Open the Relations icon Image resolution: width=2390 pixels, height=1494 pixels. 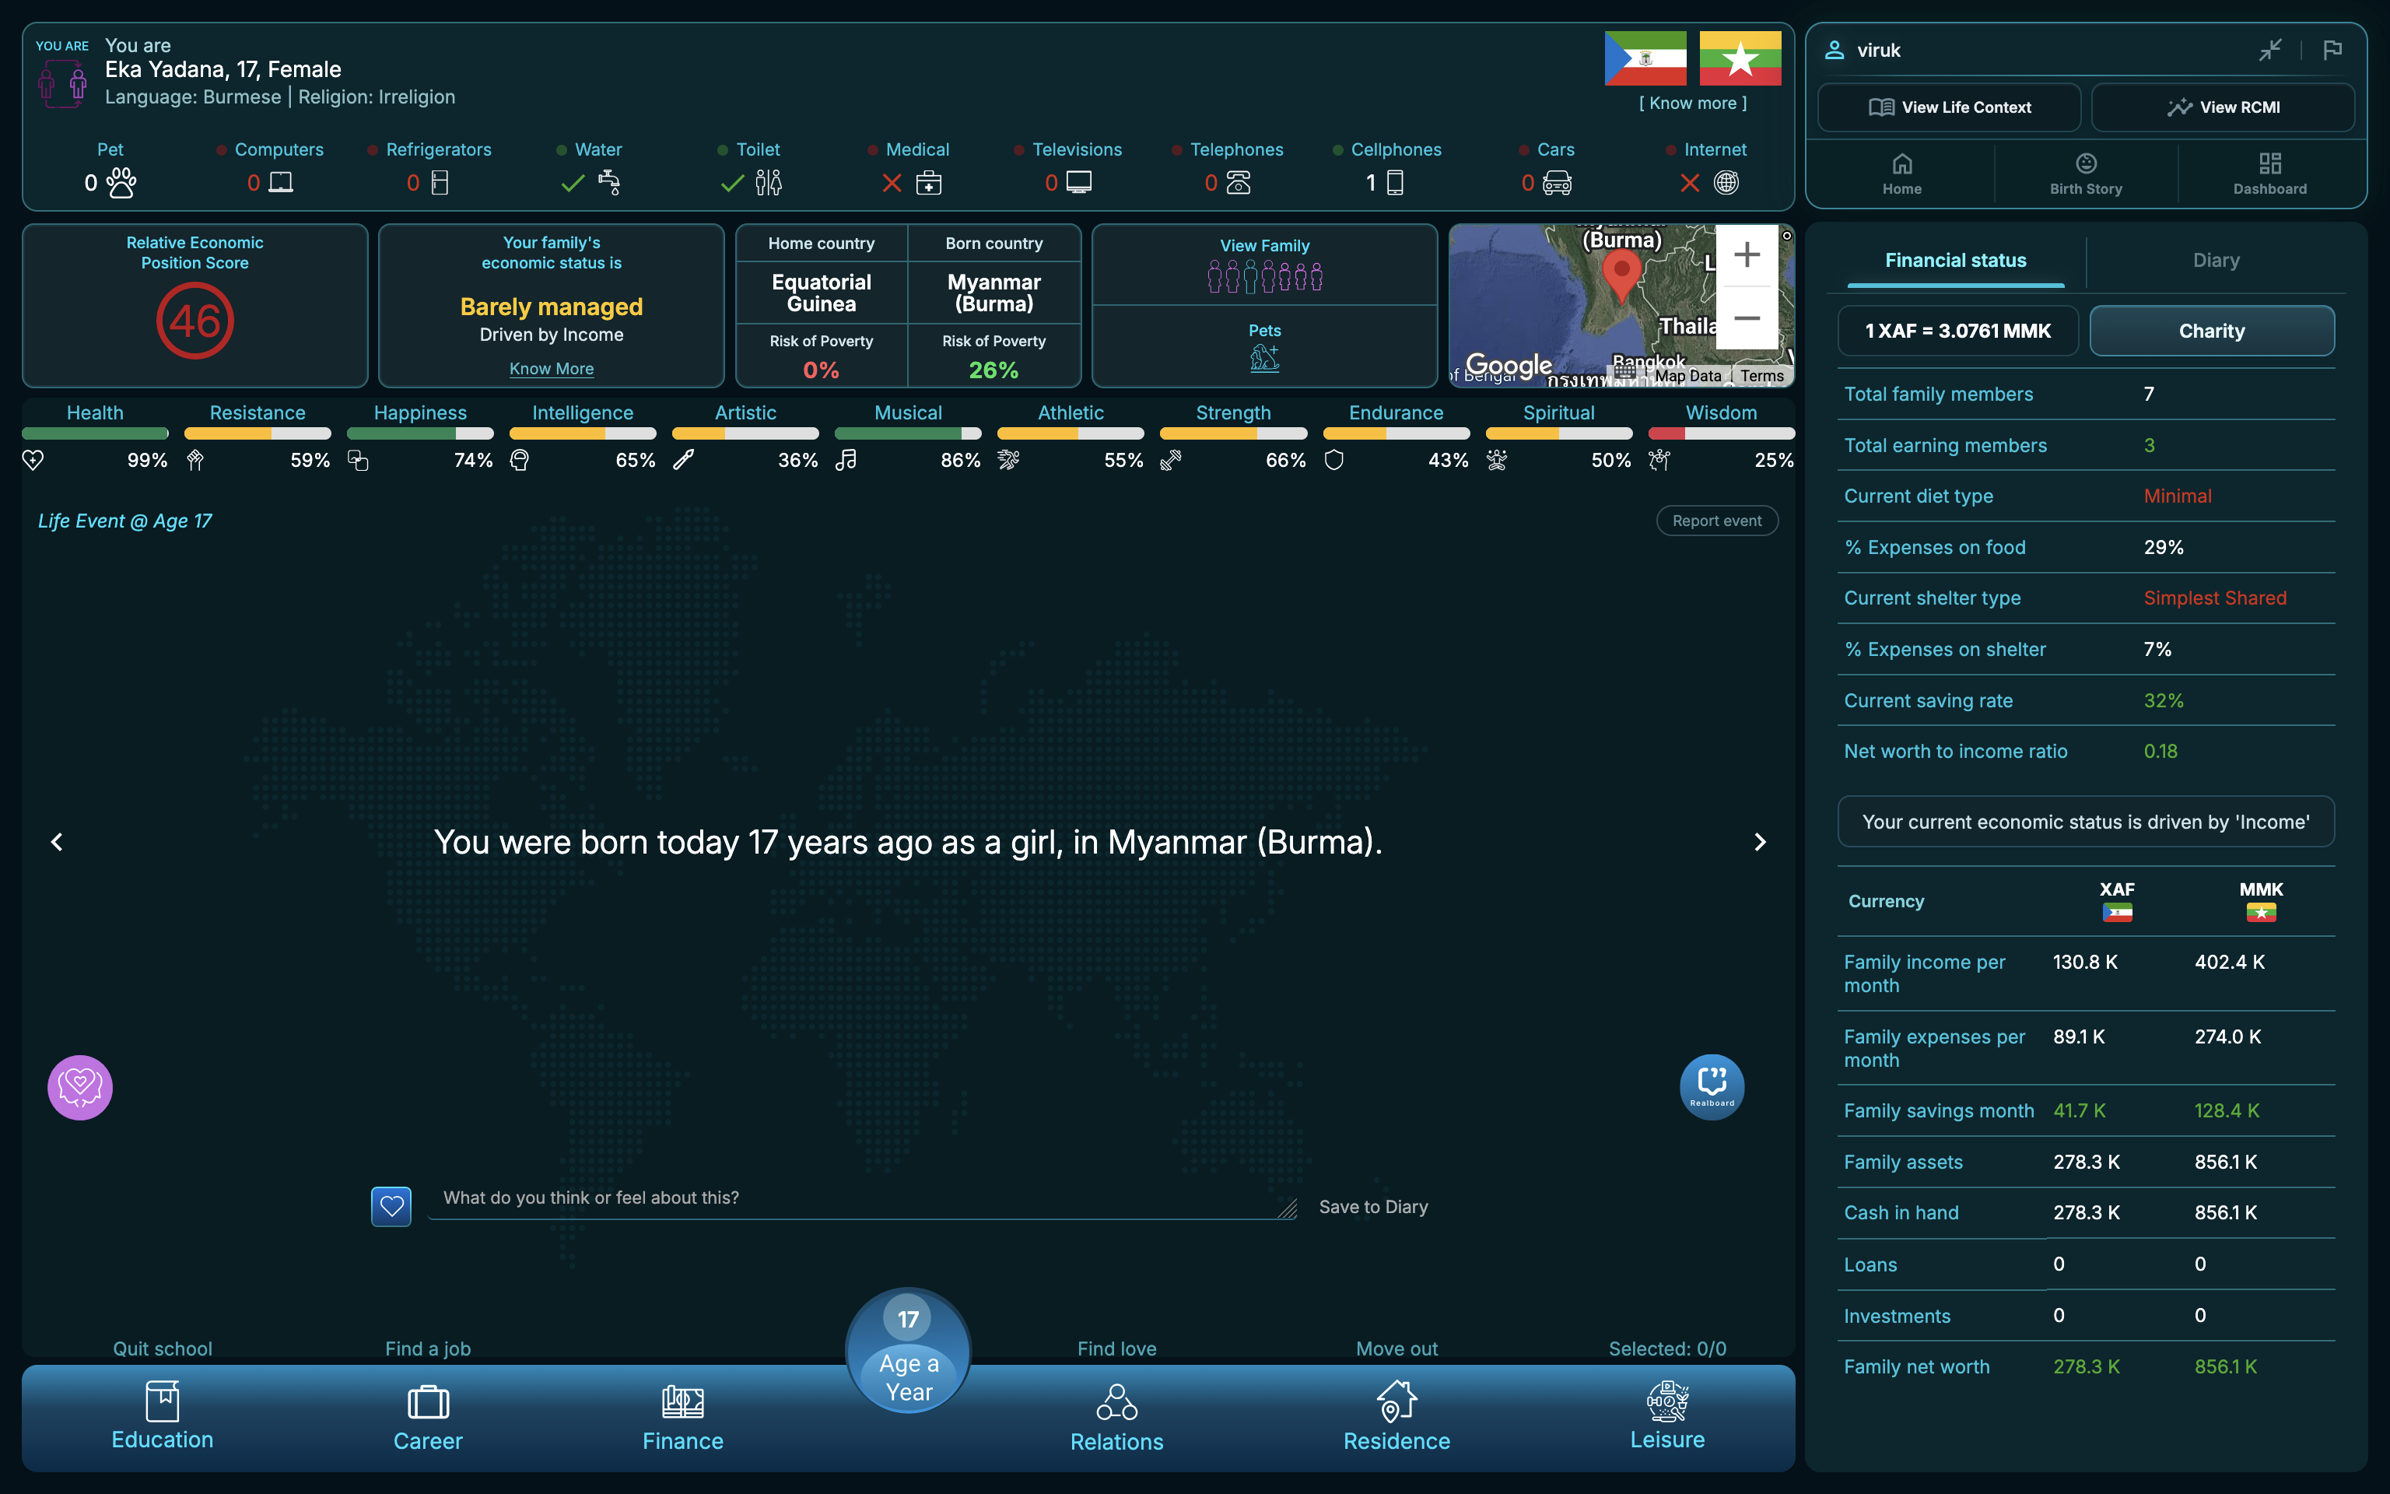(1117, 1401)
